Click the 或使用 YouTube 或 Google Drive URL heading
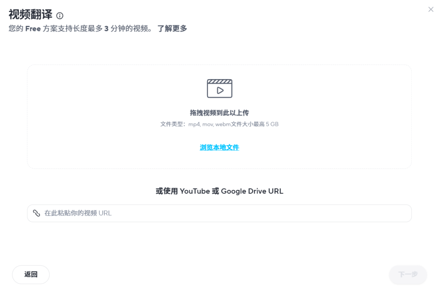Viewport: 441px width, 304px height. 219,191
